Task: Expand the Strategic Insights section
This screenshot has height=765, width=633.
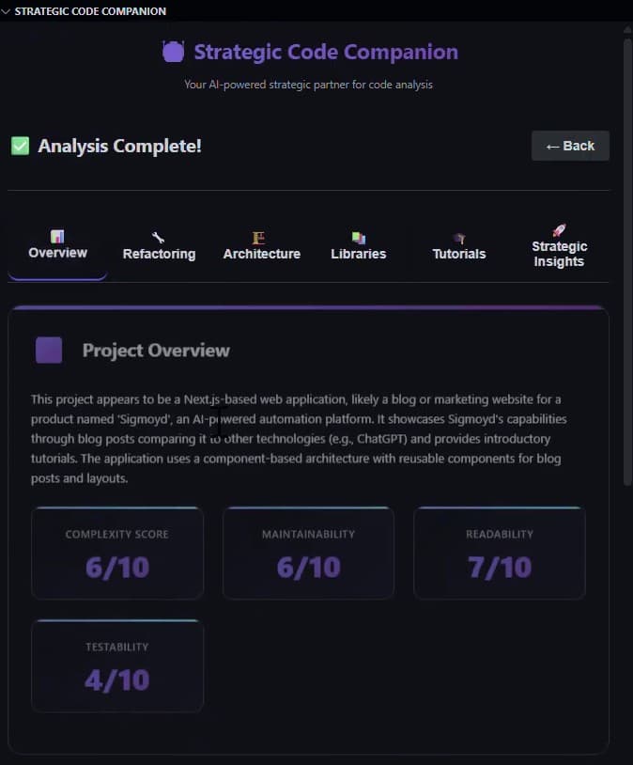Action: pos(559,246)
